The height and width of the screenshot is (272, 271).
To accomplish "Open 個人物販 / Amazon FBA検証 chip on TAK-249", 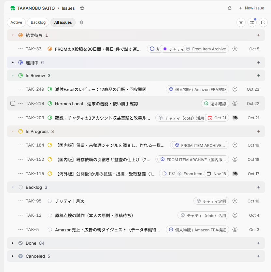I will pos(197,89).
